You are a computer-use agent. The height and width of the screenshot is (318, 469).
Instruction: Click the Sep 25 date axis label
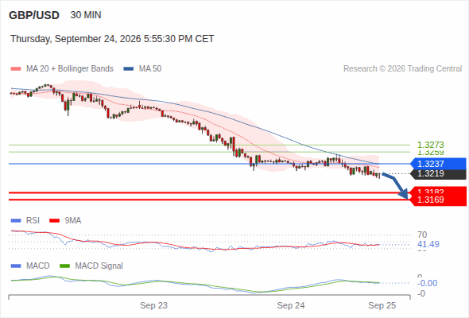(x=382, y=305)
